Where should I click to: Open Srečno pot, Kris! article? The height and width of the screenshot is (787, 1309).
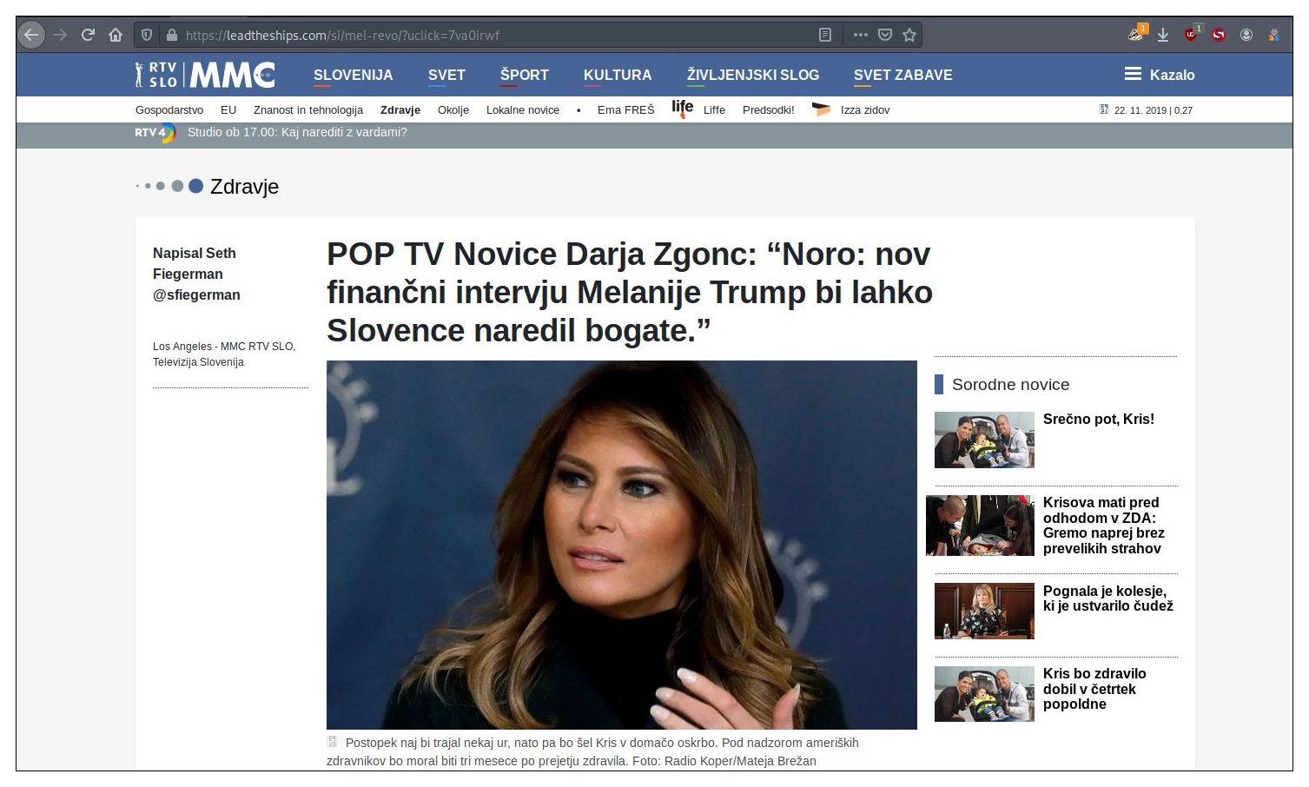[x=1099, y=420]
